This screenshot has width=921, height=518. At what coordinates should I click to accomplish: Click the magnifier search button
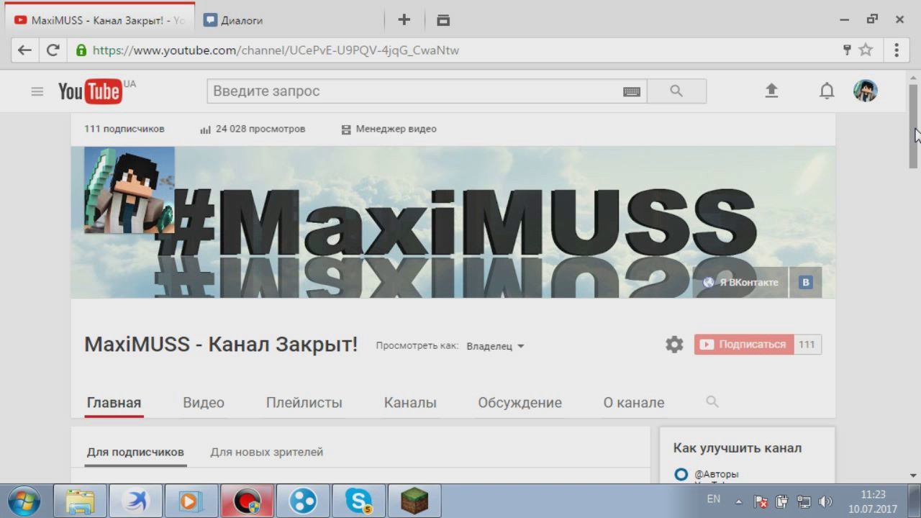[x=676, y=91]
